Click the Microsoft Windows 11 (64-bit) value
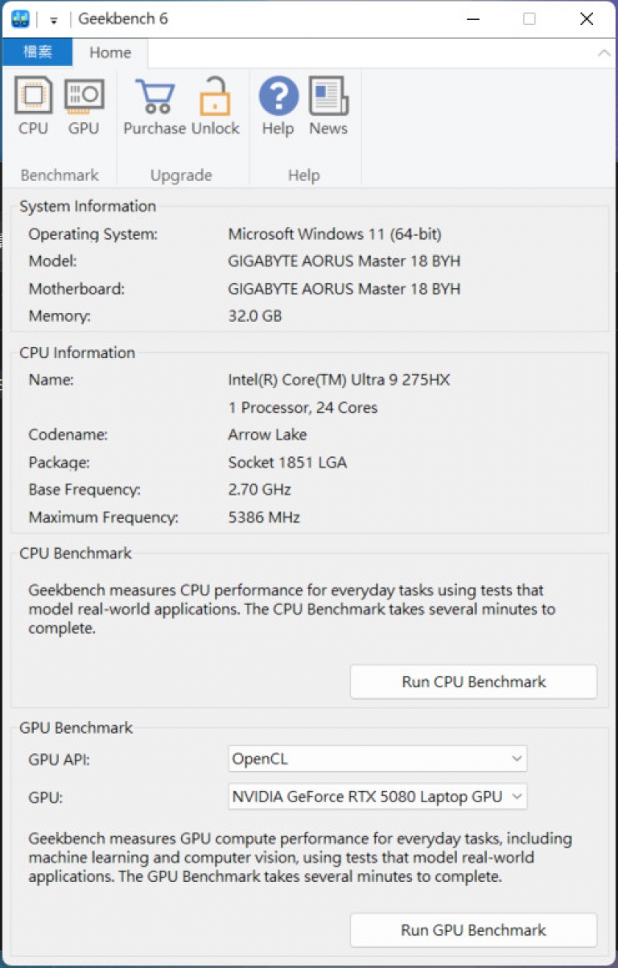The image size is (618, 968). (335, 234)
